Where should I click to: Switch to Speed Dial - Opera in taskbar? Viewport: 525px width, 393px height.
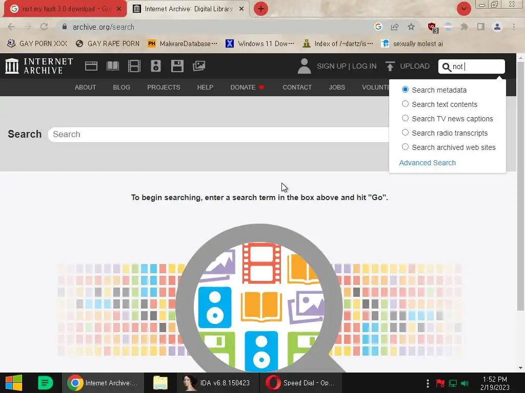click(x=300, y=383)
